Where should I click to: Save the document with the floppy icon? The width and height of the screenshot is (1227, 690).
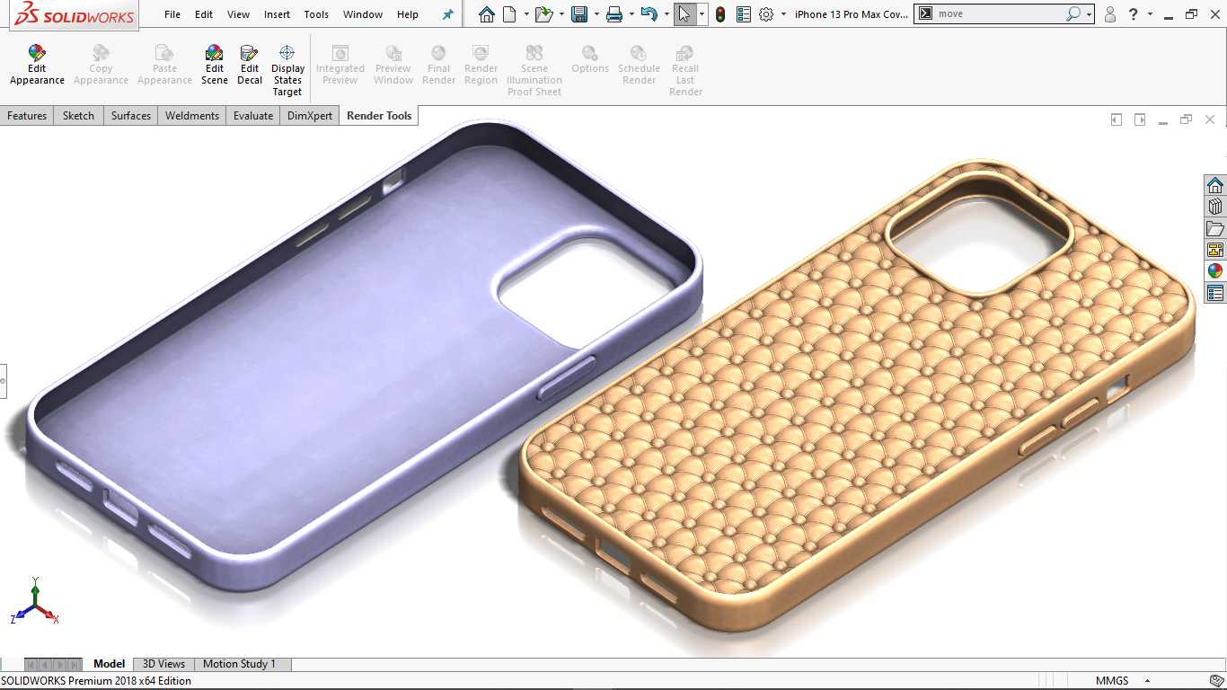point(579,14)
